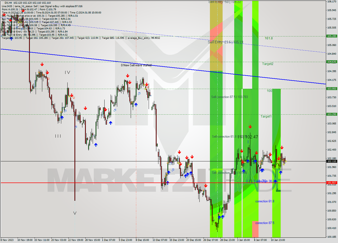Click the green '100' level label
The height and width of the screenshot is (243, 338).
click(269, 91)
